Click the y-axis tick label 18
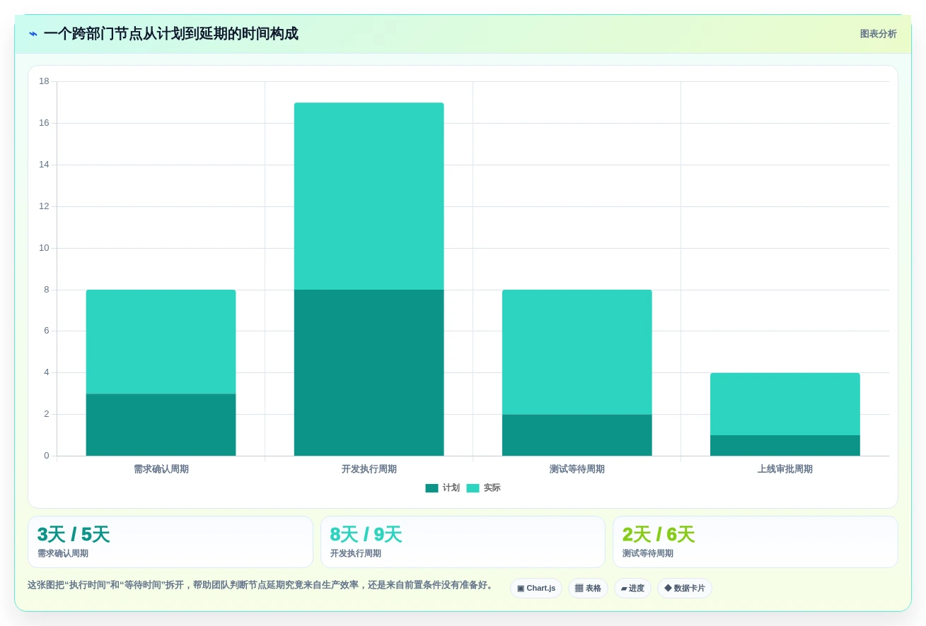The height and width of the screenshot is (626, 926). pyautogui.click(x=44, y=81)
